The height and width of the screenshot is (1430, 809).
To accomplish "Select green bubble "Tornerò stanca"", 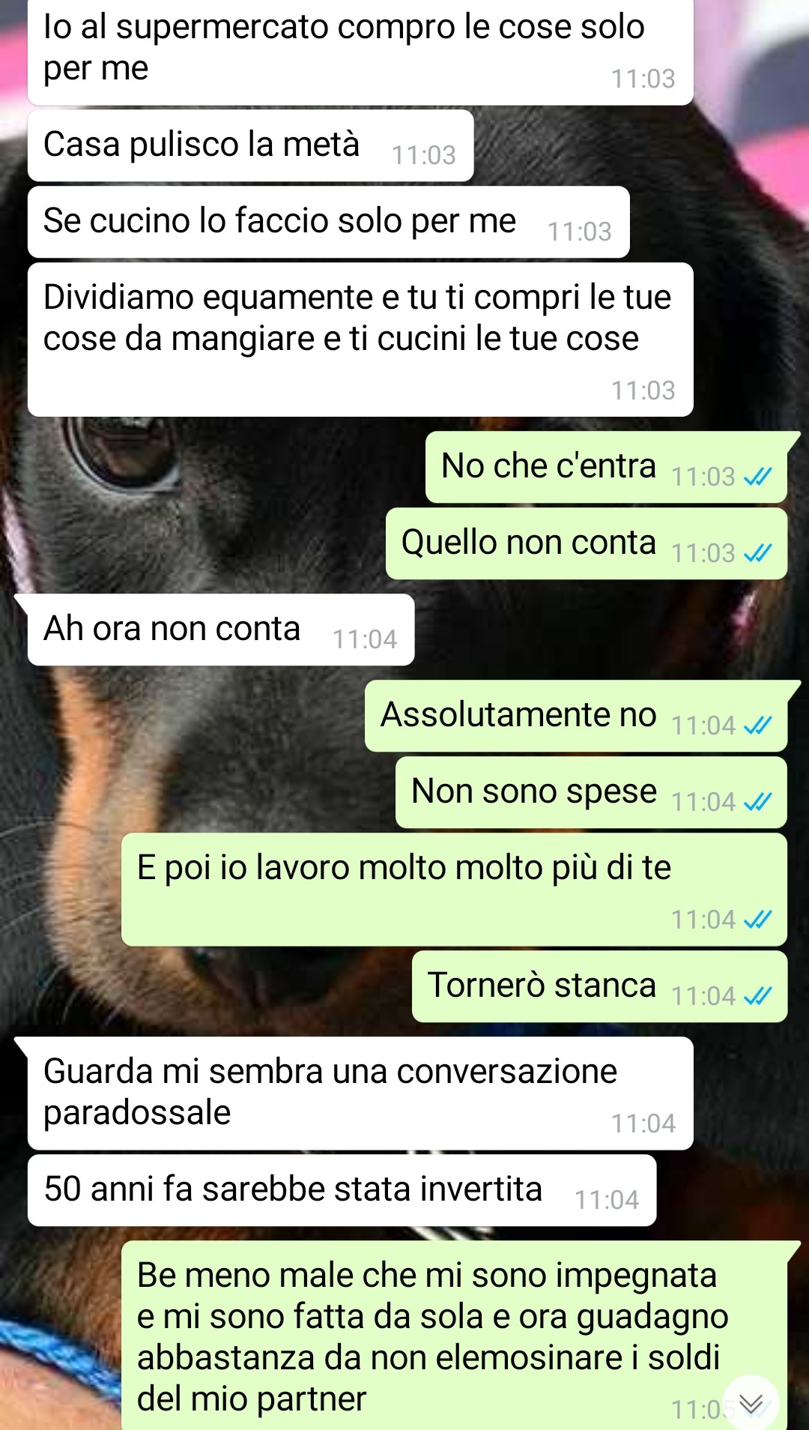I will (x=599, y=986).
